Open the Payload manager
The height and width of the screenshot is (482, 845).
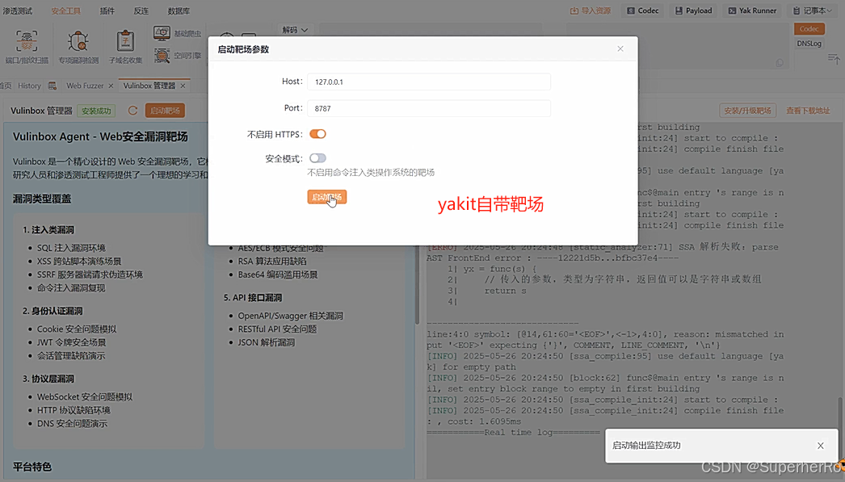[694, 10]
